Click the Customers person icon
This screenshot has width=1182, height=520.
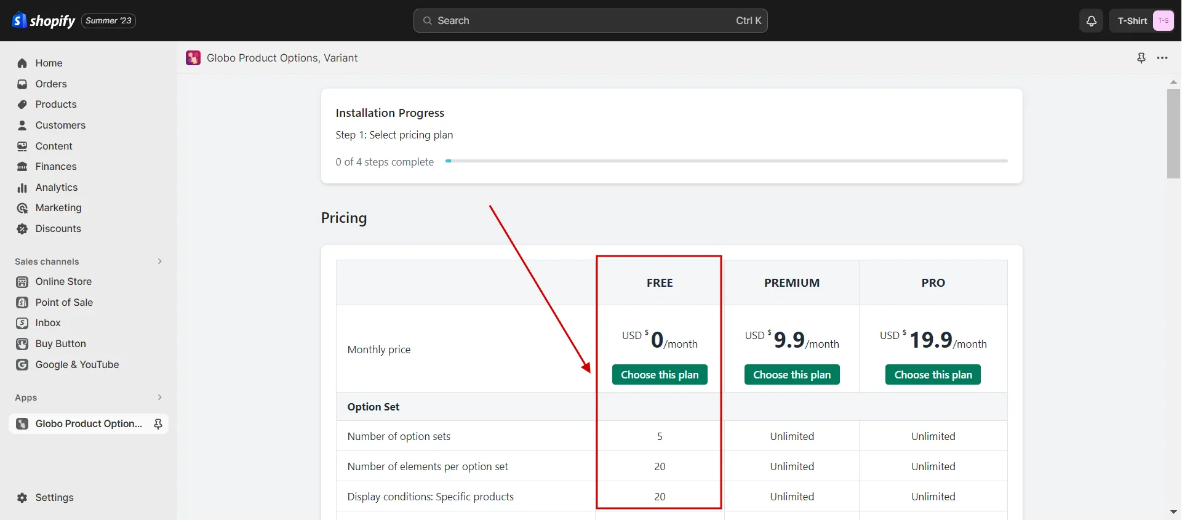click(x=22, y=126)
